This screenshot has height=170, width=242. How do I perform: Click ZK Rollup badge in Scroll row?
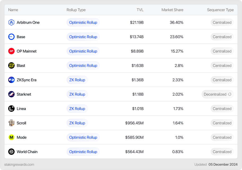(x=77, y=123)
